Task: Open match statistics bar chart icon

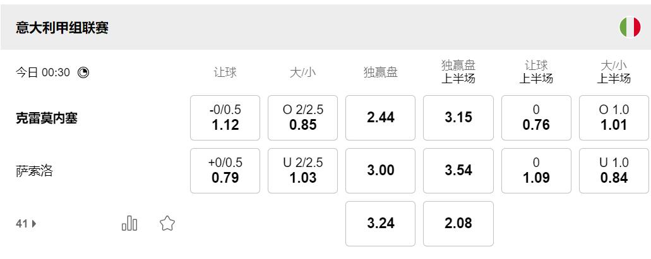Action: (x=129, y=223)
